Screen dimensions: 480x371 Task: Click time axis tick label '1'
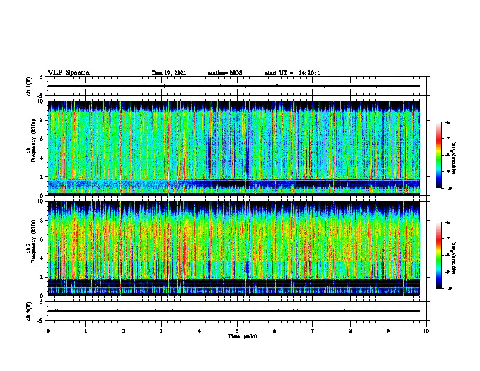[85, 331]
